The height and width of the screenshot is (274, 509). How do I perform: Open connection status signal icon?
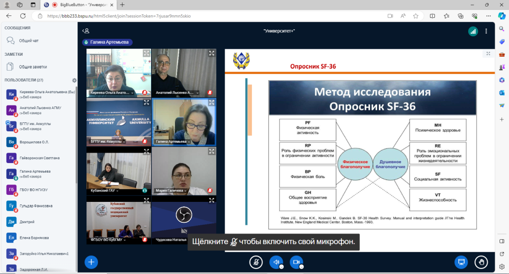[473, 31]
